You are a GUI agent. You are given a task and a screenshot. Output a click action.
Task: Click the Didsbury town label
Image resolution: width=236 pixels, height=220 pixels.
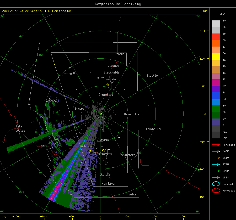(x=99, y=117)
